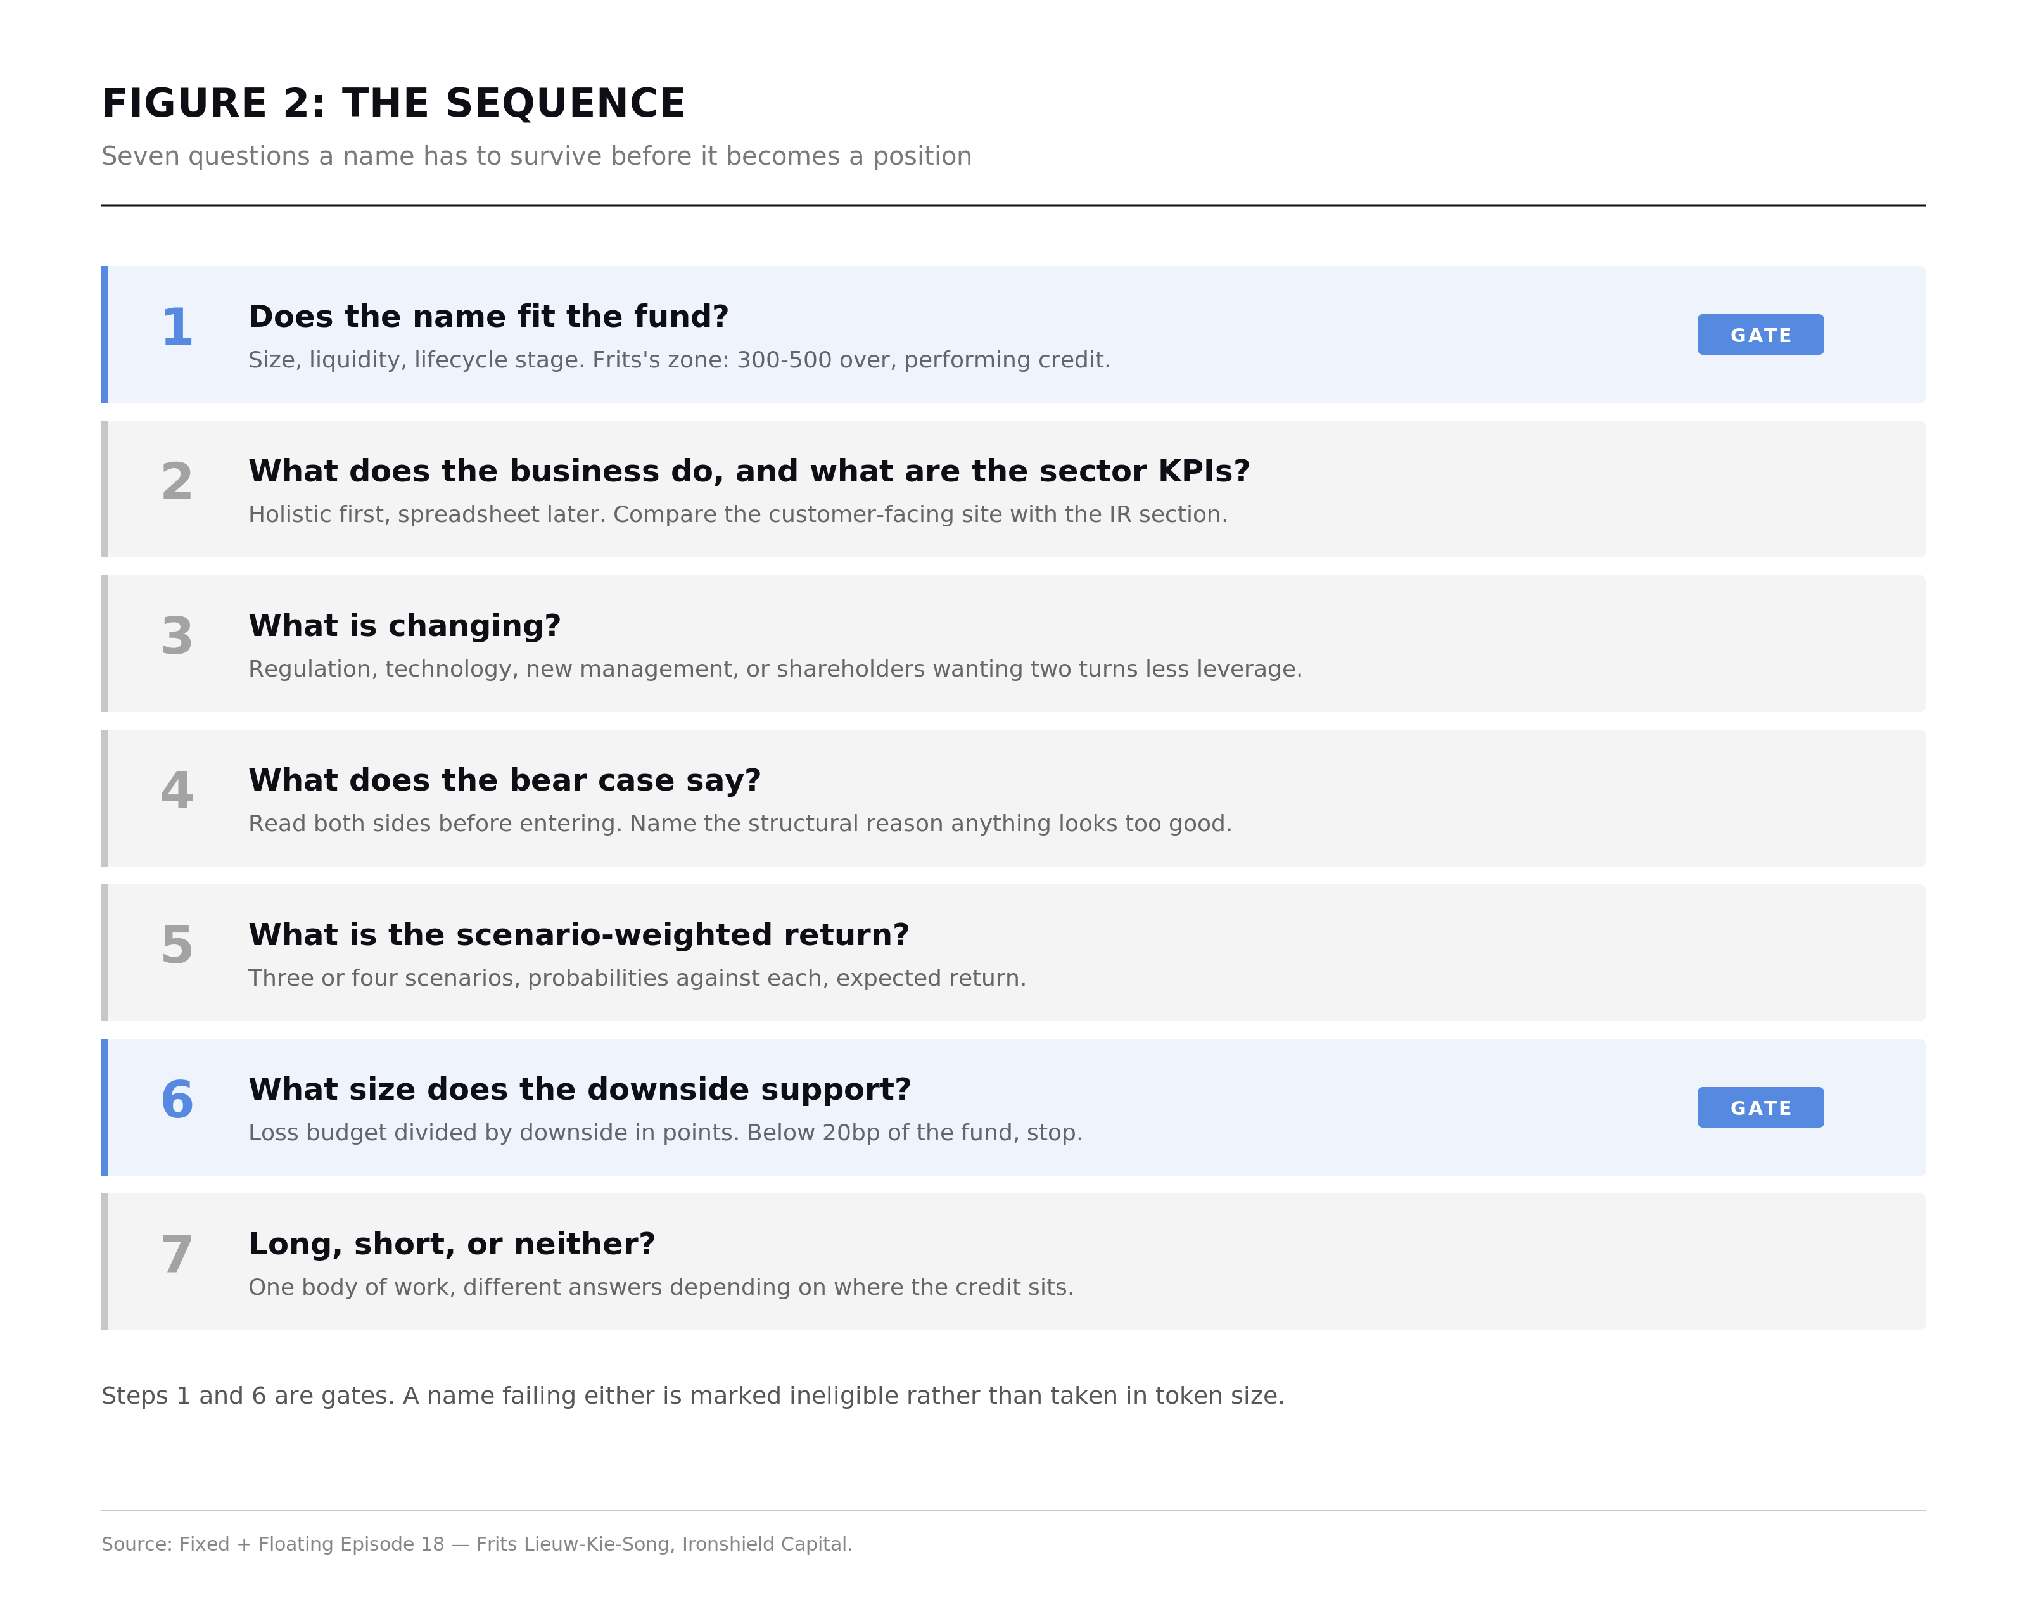The image size is (2027, 1609).
Task: Click the scenario-weighted return heading
Action: [x=579, y=935]
